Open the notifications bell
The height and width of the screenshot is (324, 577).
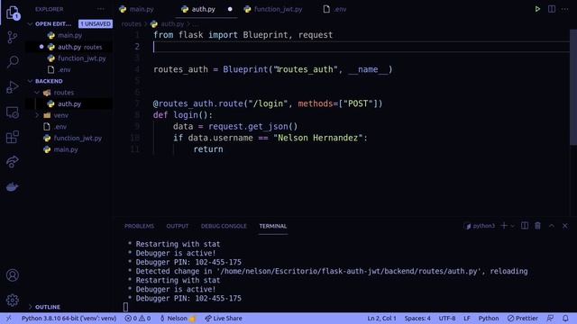tap(565, 318)
